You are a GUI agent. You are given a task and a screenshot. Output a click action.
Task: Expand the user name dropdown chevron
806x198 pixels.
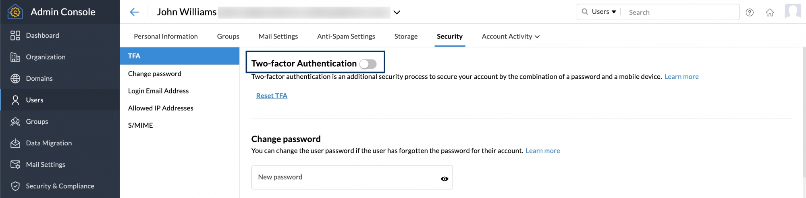(x=397, y=12)
